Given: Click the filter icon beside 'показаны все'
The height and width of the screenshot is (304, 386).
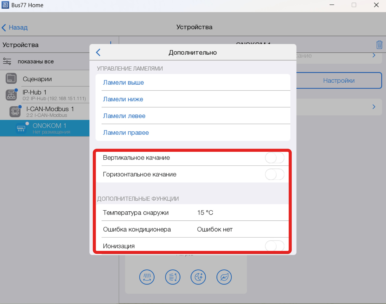Looking at the screenshot, I should click(x=7, y=62).
